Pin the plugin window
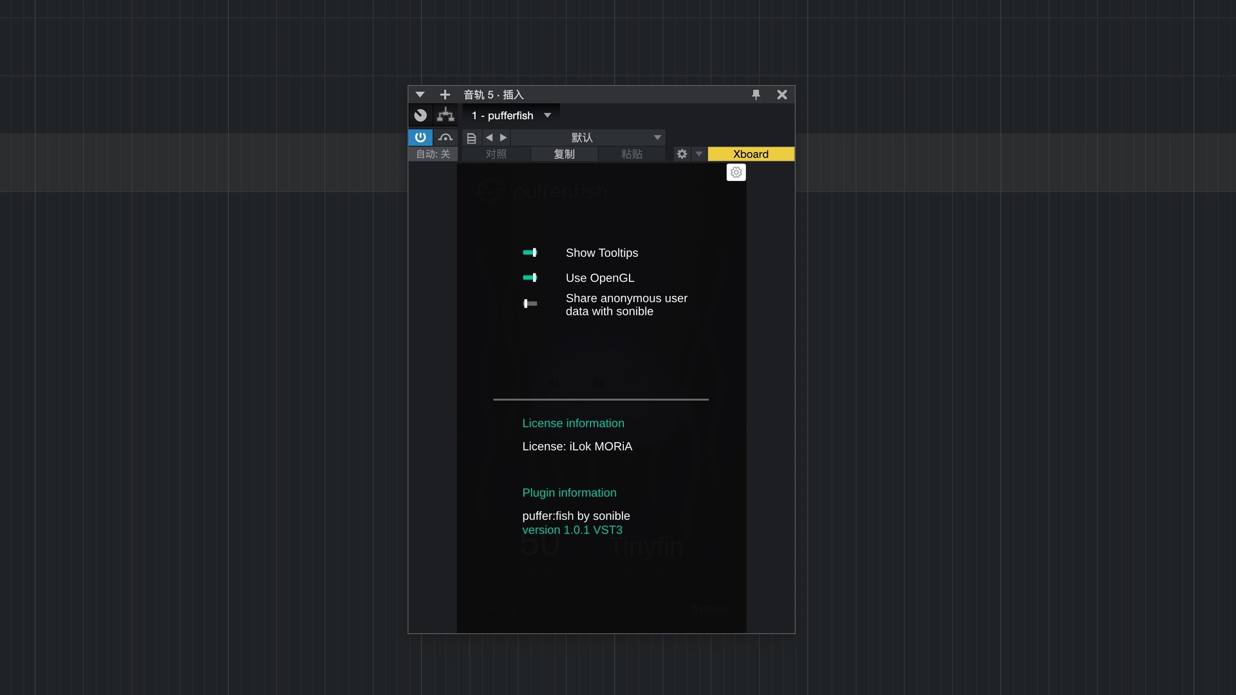Image resolution: width=1236 pixels, height=695 pixels. click(756, 95)
